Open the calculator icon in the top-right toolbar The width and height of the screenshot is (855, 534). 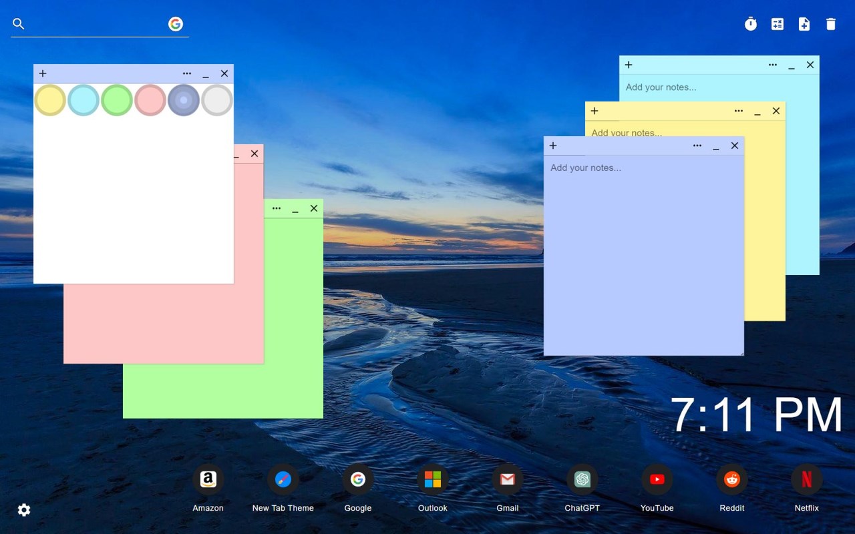[778, 24]
